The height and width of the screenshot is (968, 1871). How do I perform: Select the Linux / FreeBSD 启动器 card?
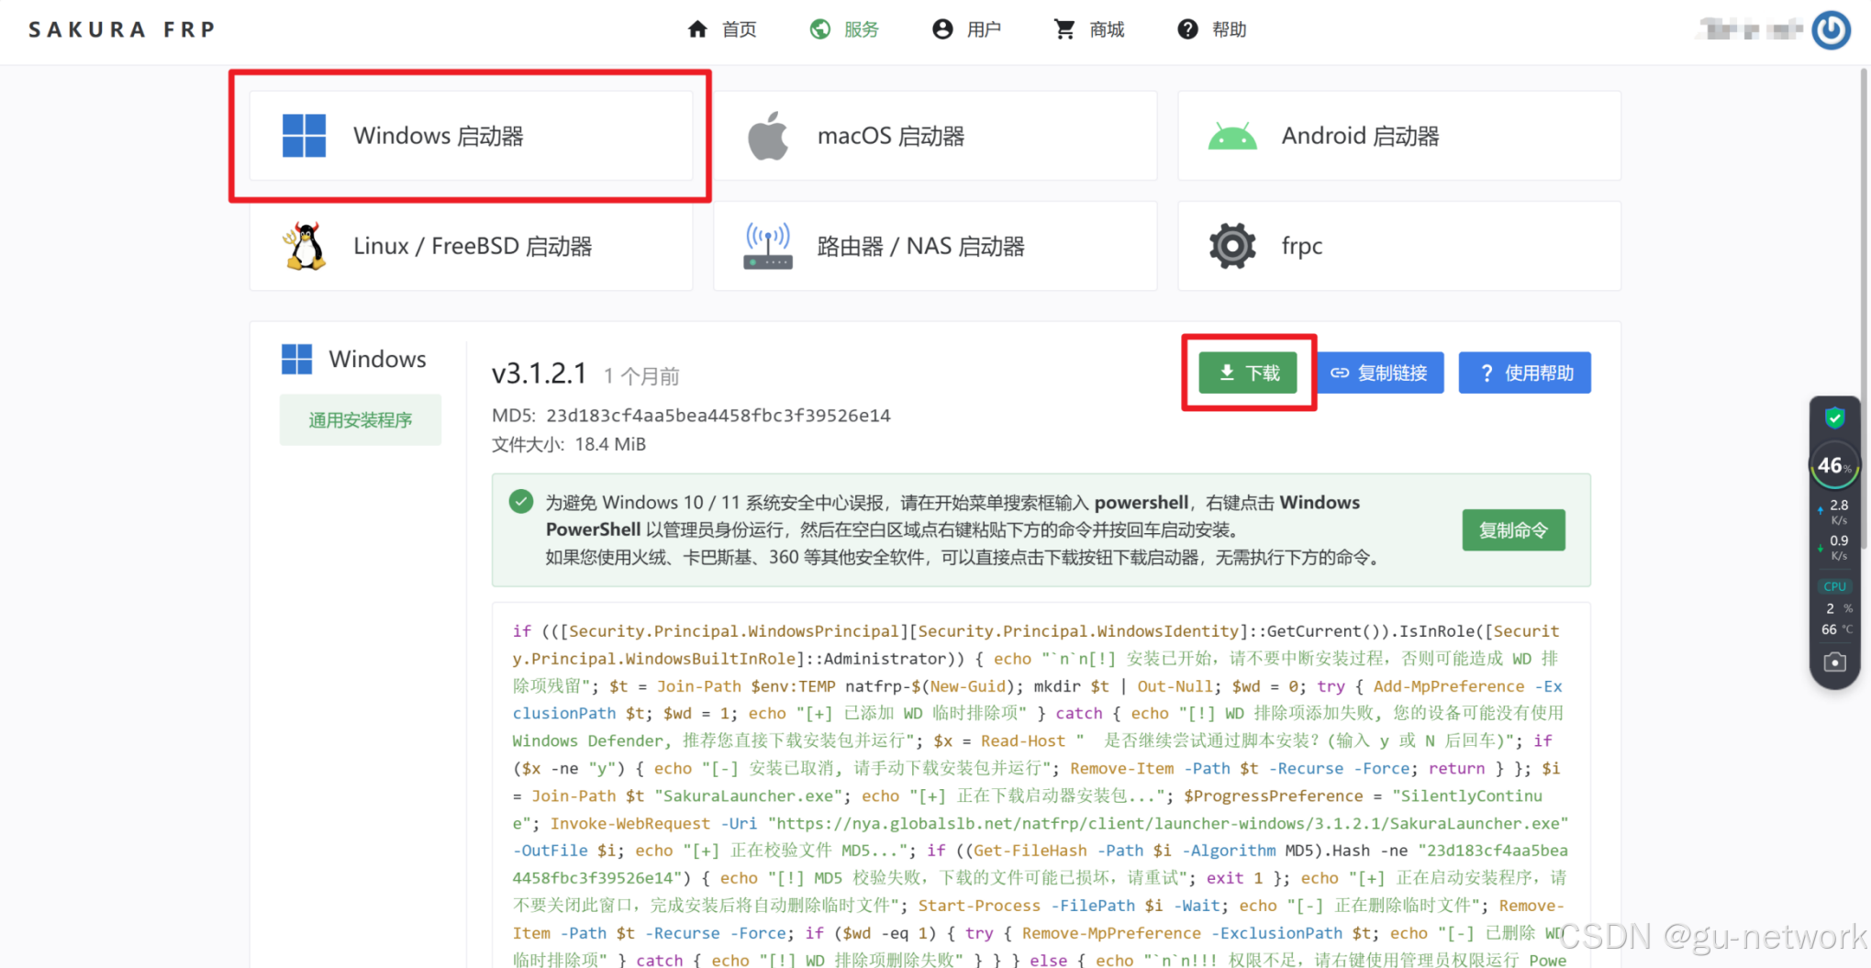tap(471, 246)
